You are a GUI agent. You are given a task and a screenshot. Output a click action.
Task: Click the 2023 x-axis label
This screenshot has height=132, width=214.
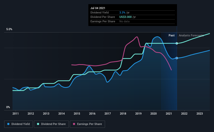(x=199, y=114)
